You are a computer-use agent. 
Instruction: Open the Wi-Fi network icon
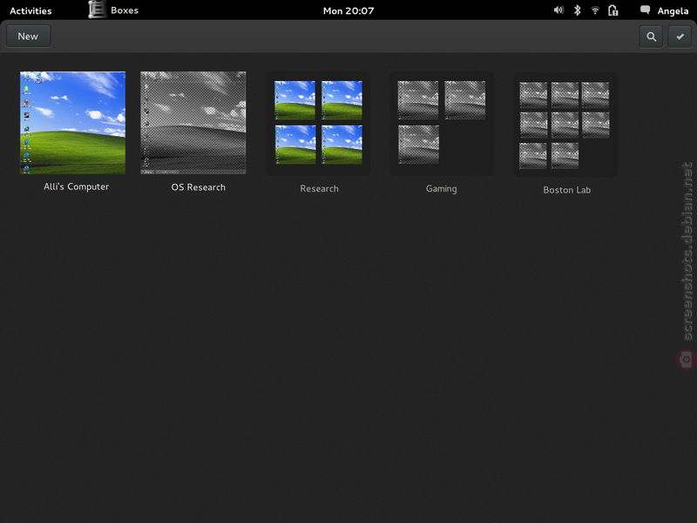point(595,10)
